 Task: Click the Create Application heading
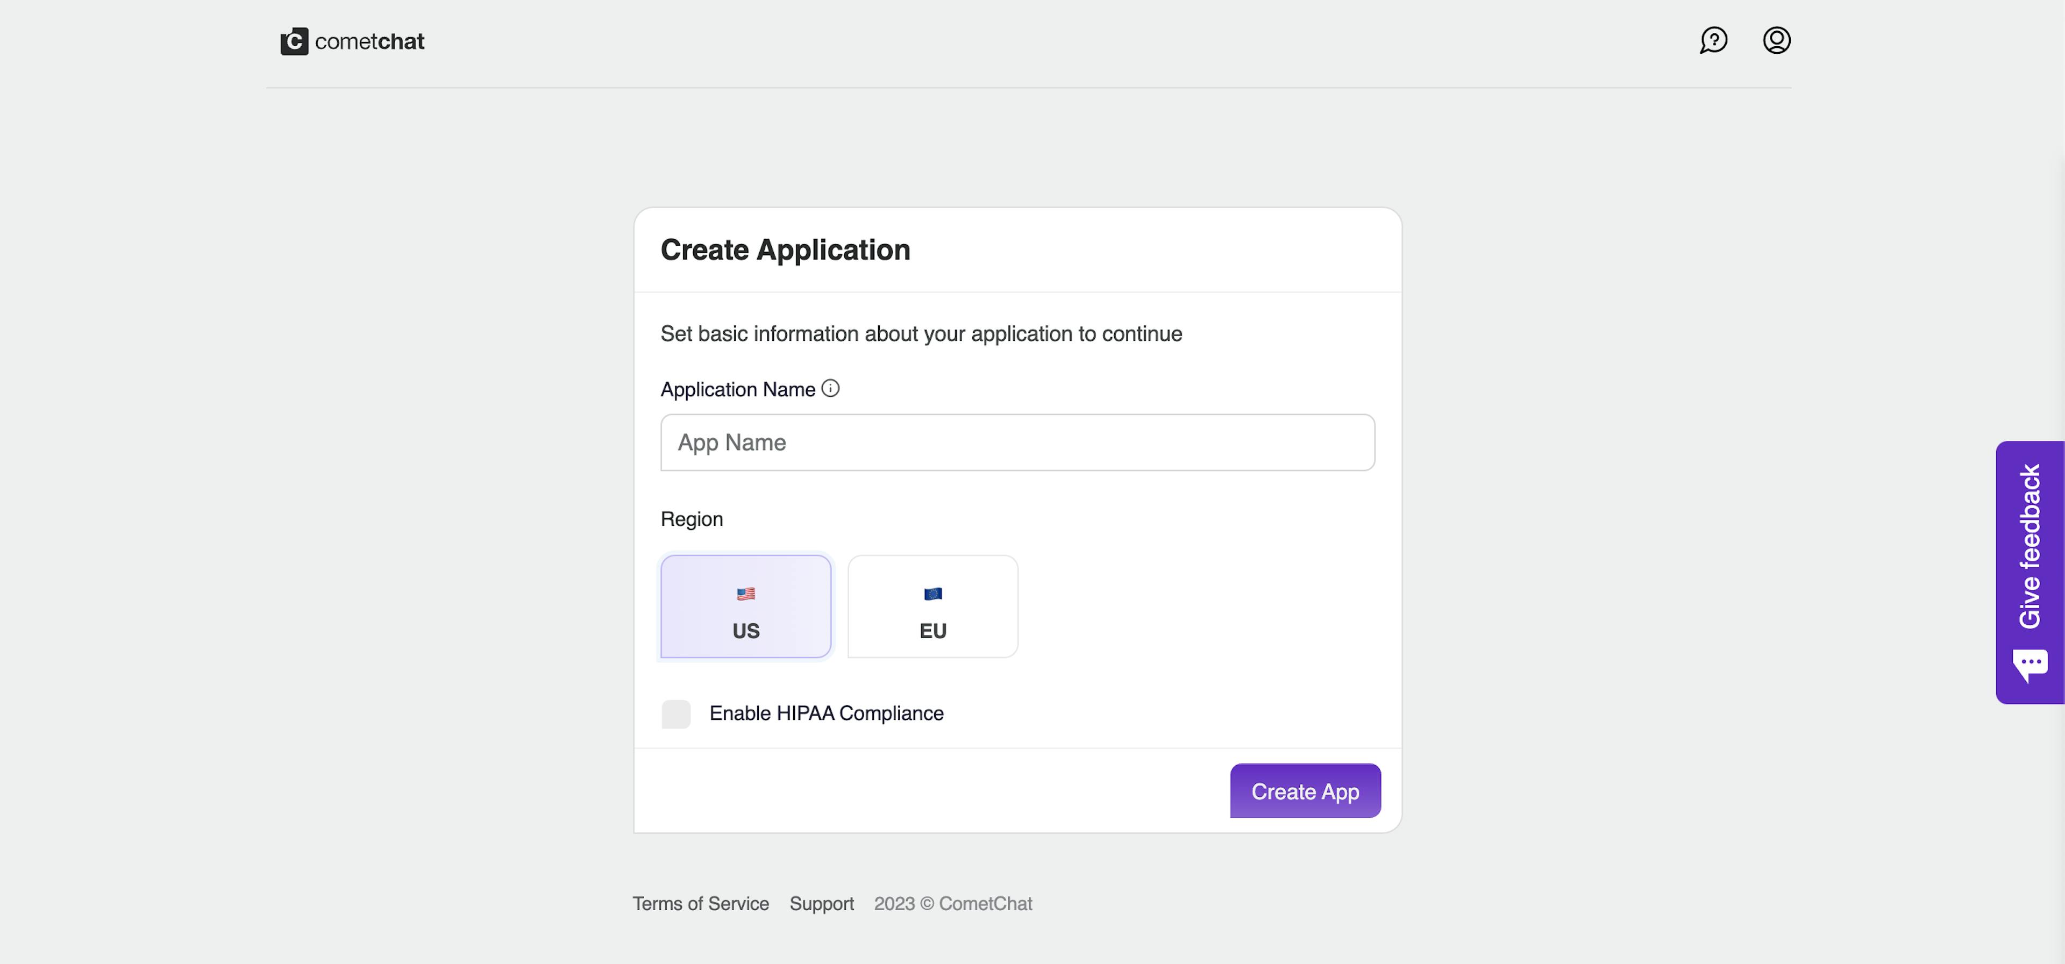[785, 249]
